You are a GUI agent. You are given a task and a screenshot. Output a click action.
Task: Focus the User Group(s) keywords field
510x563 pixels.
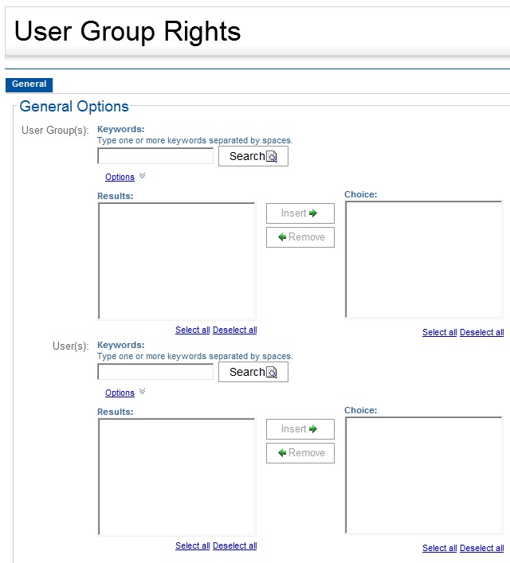[155, 156]
